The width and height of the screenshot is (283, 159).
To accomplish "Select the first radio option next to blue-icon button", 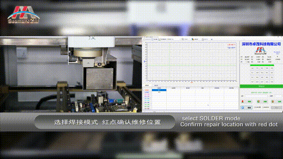I will pyautogui.click(x=257, y=107).
